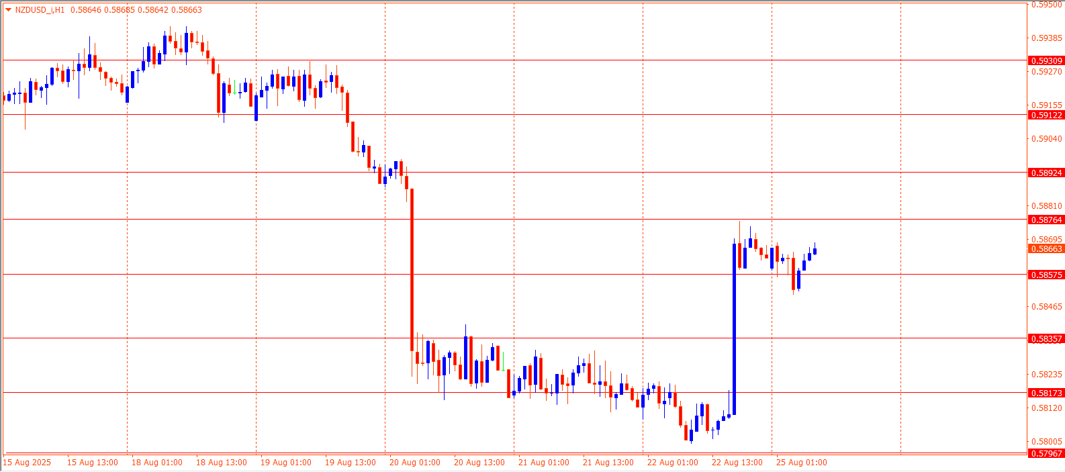
Task: Open the chart menu arrow beside NZDUSD_i,H1
Action: click(x=8, y=10)
